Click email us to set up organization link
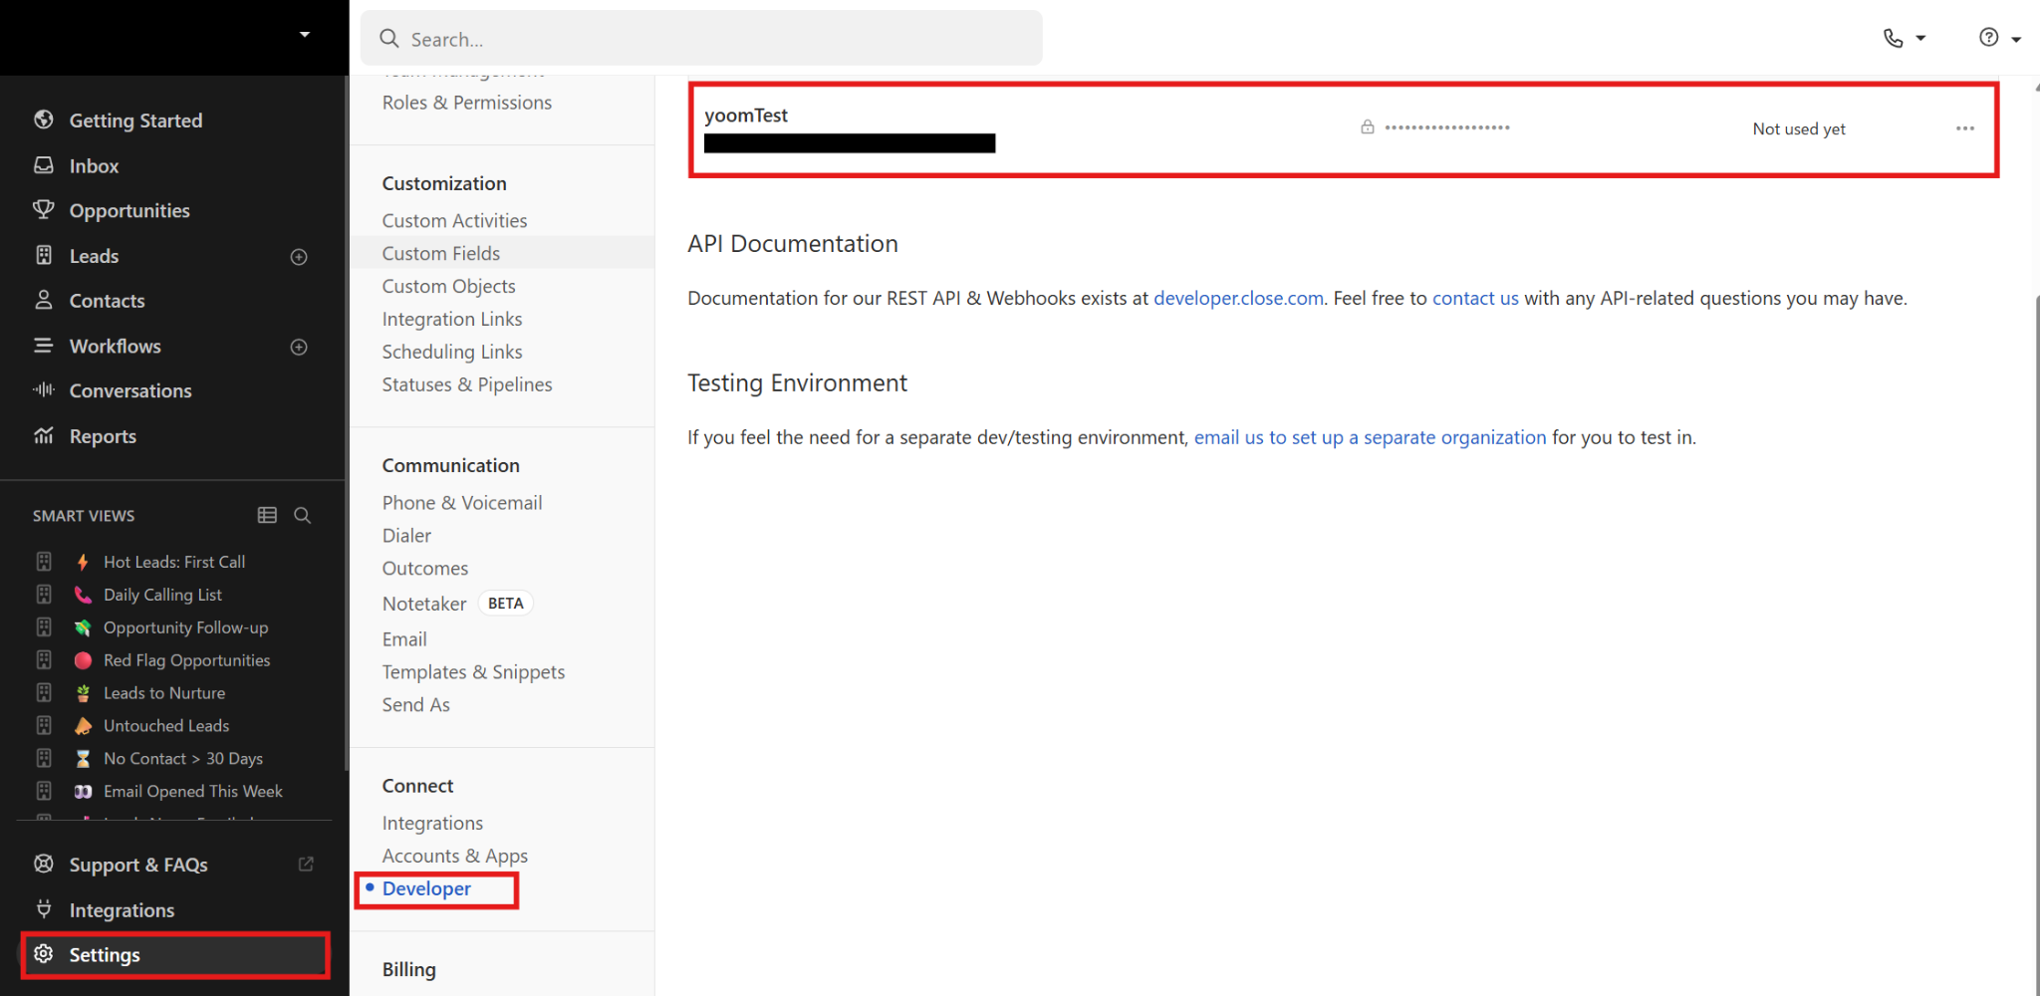The height and width of the screenshot is (996, 2040). [1370, 437]
